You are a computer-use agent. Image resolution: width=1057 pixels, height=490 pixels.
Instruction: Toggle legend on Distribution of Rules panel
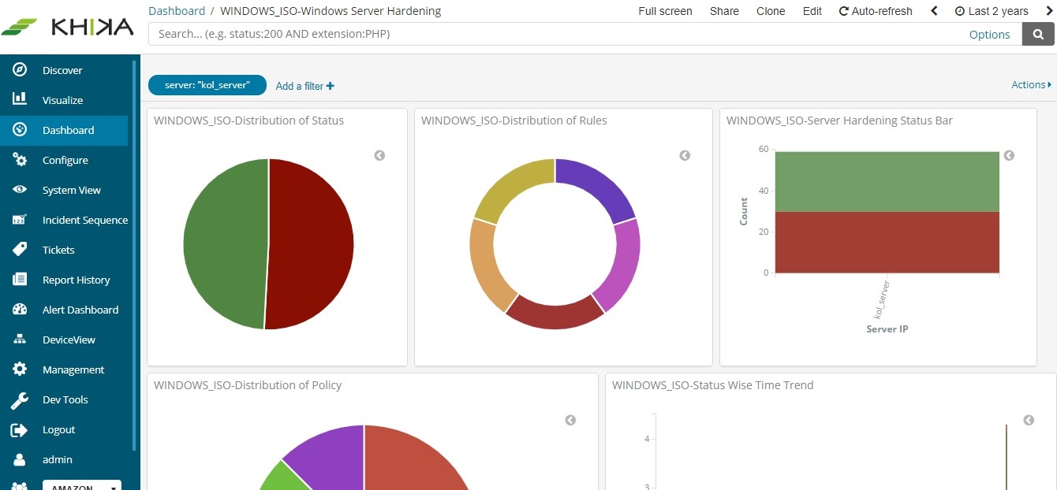click(685, 155)
